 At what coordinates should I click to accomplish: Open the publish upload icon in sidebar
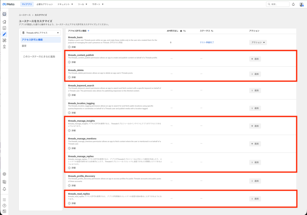pos(4,46)
